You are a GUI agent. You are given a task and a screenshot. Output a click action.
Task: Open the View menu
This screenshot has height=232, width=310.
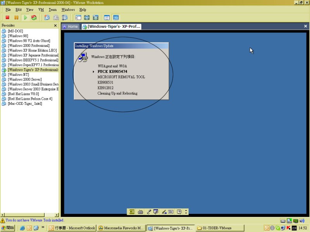click(30, 10)
